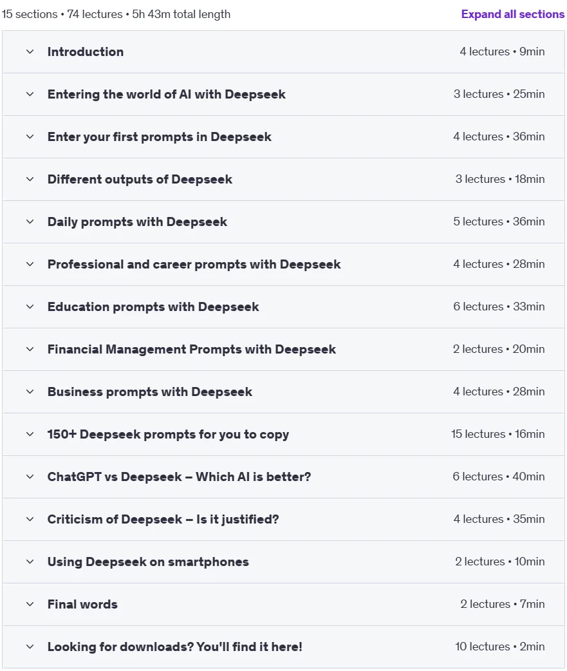
Task: Expand Financial Management Prompts chevron
Action: [30, 349]
